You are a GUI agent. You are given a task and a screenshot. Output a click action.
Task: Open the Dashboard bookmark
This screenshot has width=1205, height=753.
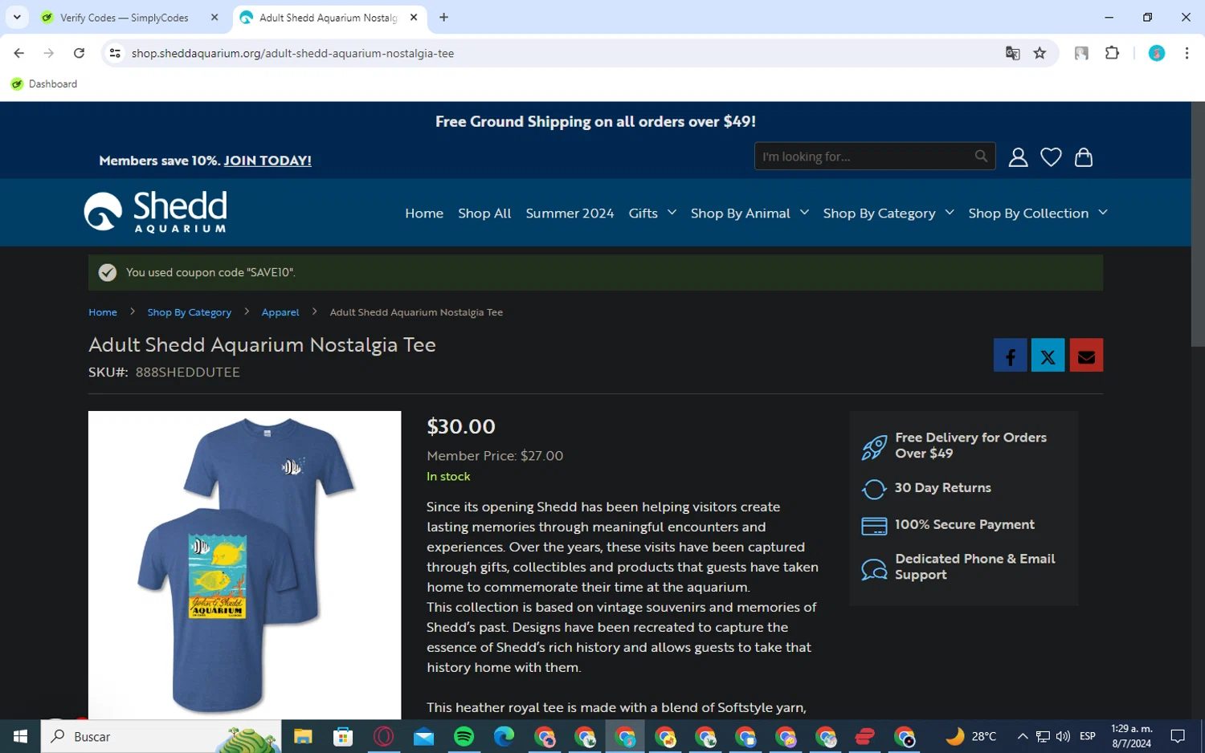click(x=44, y=83)
